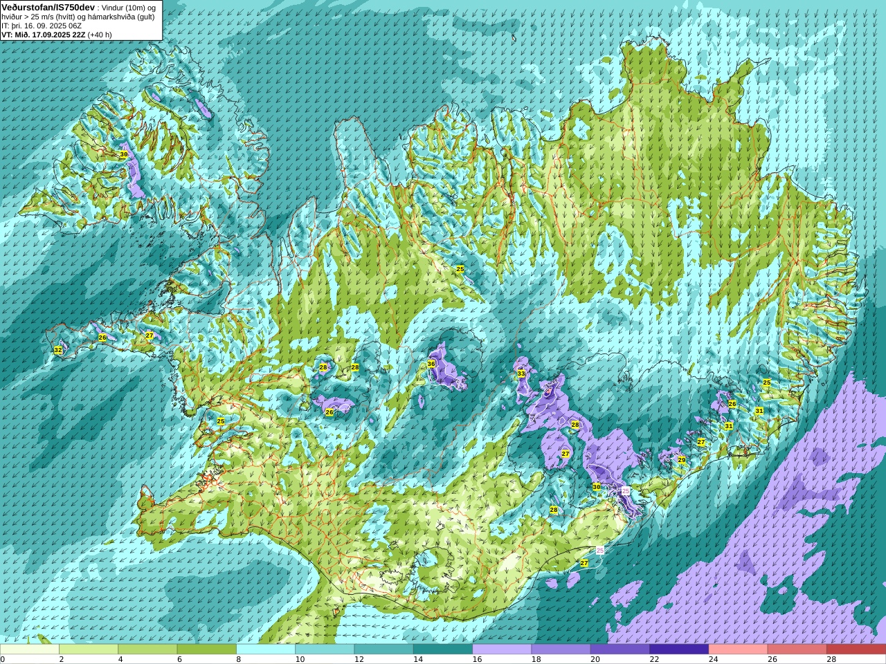Click the legend scale label '28'
The image size is (886, 664).
point(832,659)
